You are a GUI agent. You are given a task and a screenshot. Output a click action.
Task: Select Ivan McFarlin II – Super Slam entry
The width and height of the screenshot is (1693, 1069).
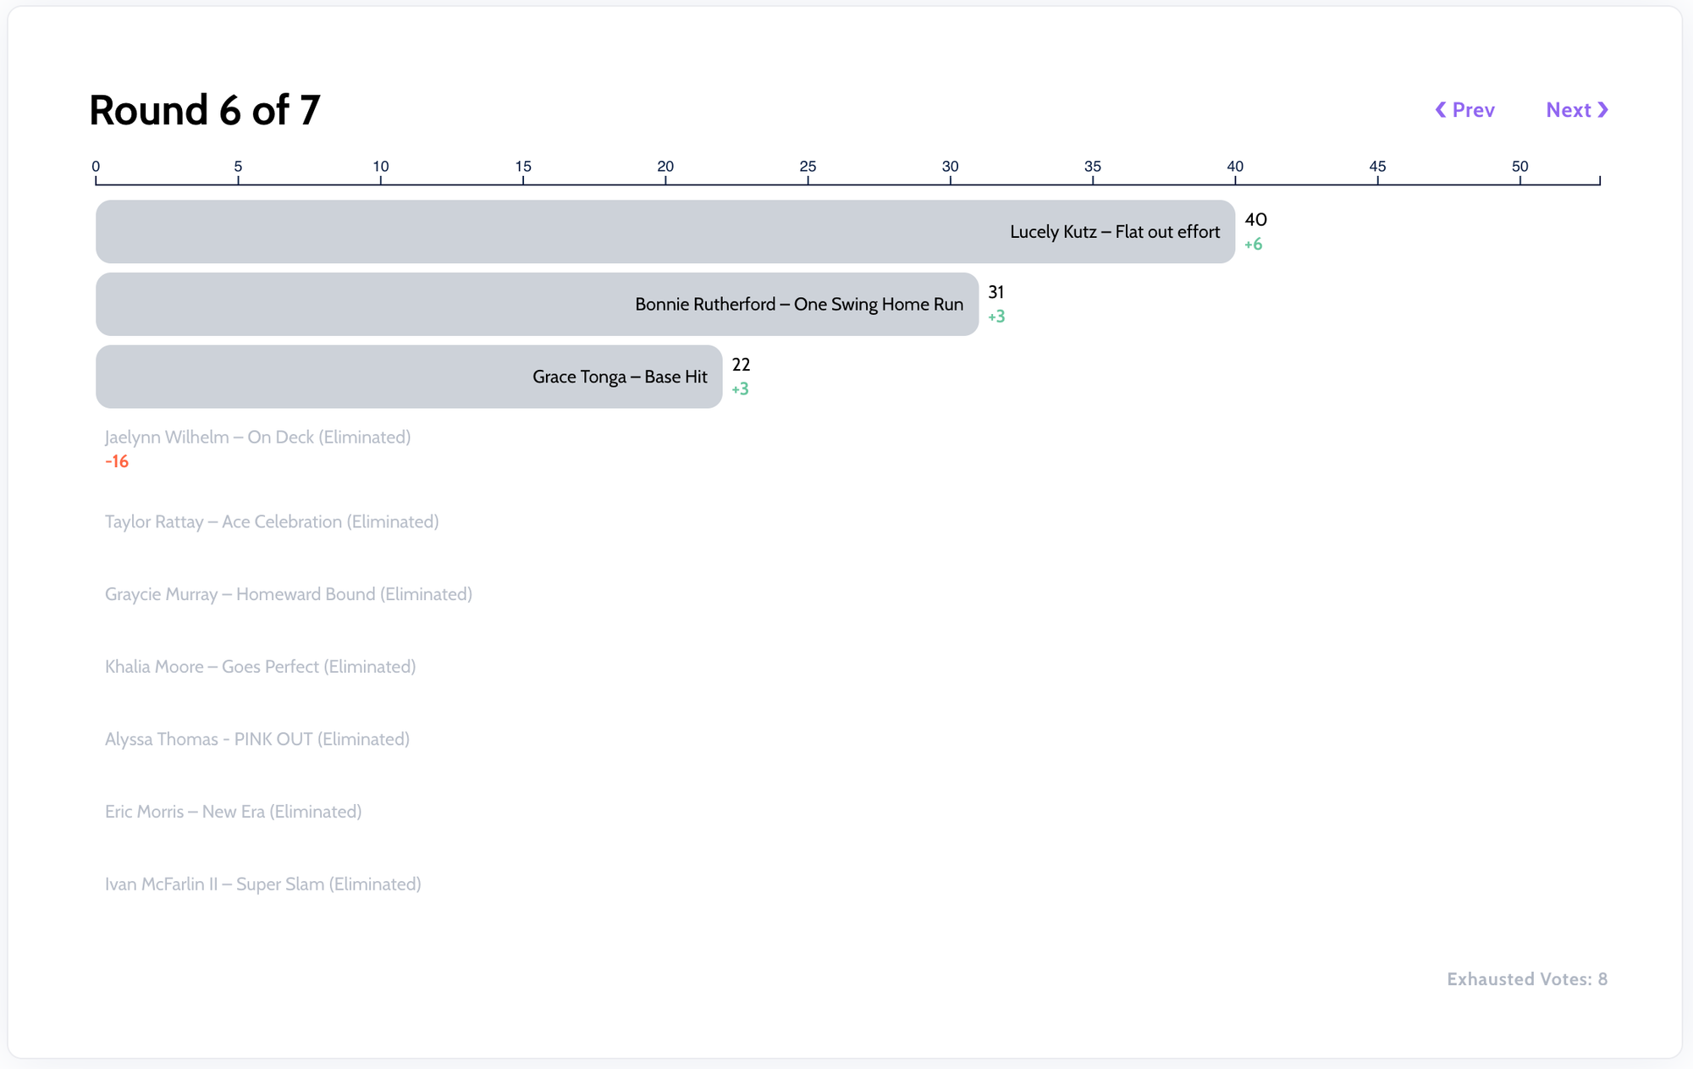point(262,884)
